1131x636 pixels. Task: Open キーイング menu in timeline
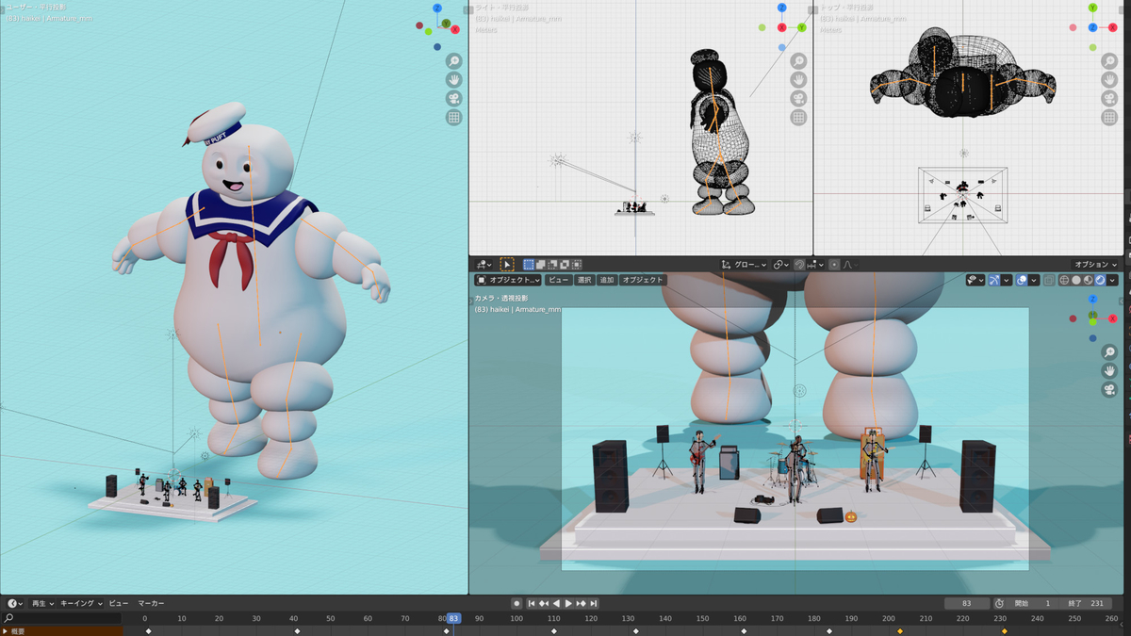pyautogui.click(x=81, y=603)
